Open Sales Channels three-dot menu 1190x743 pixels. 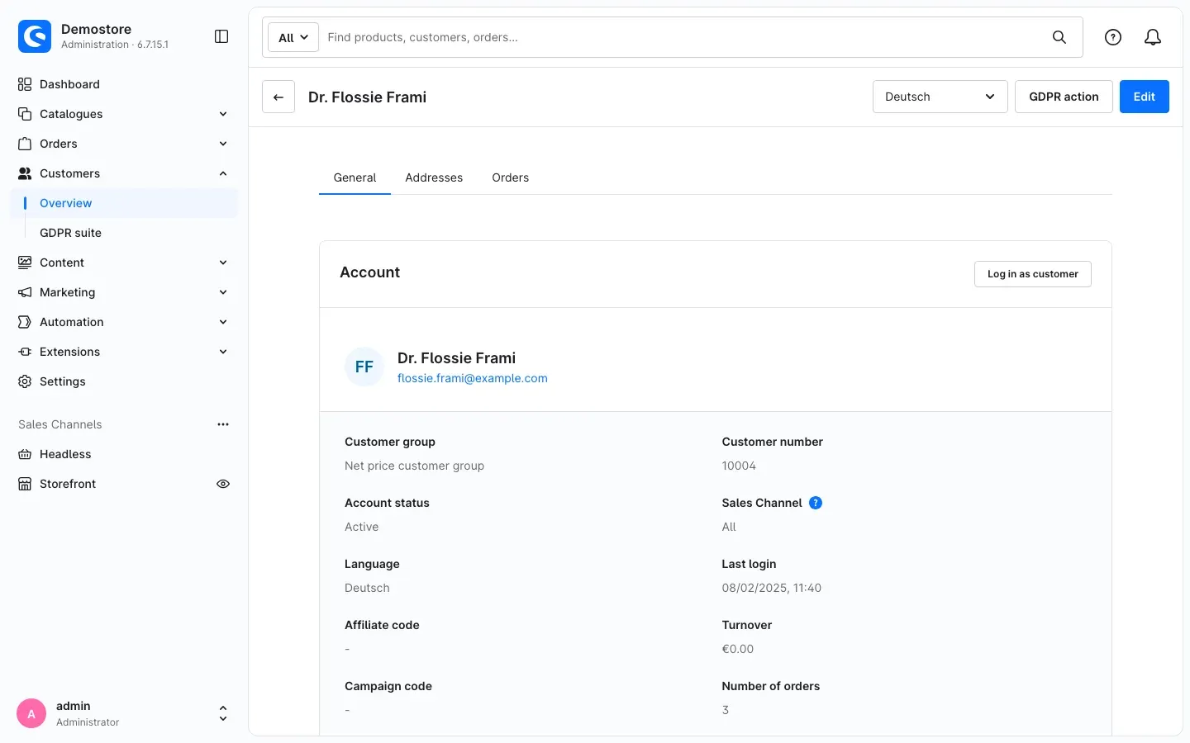223,424
